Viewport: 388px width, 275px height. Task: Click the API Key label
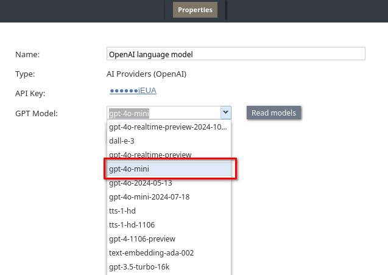[x=30, y=94]
